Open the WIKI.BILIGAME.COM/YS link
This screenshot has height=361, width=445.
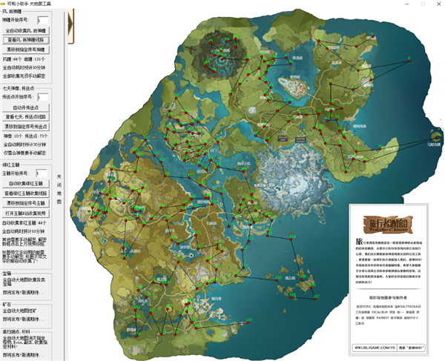375,348
